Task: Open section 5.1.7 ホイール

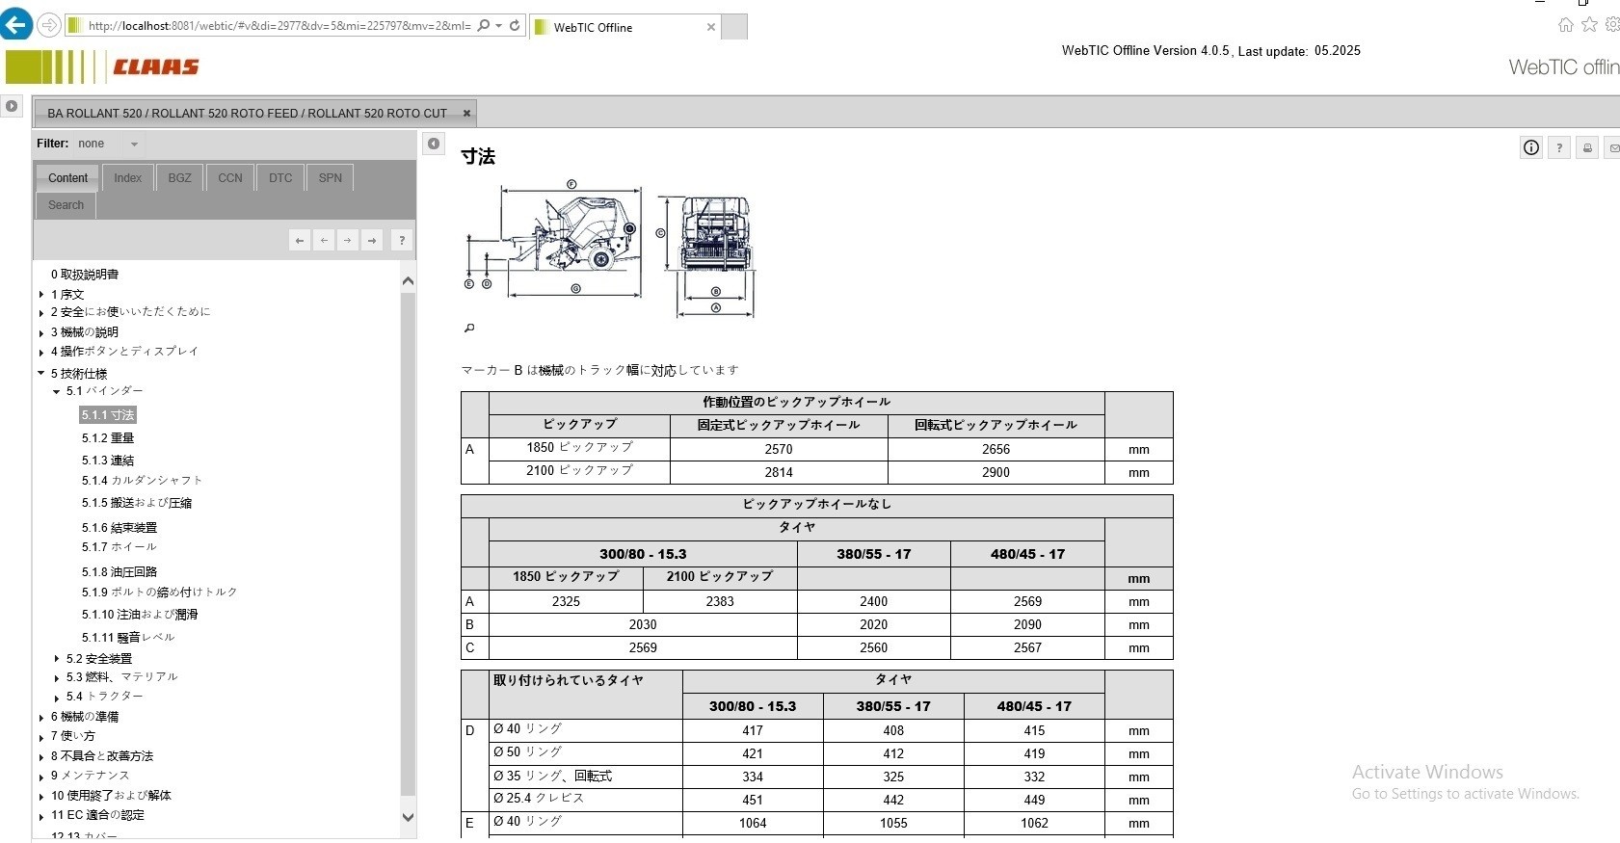Action: (x=119, y=546)
